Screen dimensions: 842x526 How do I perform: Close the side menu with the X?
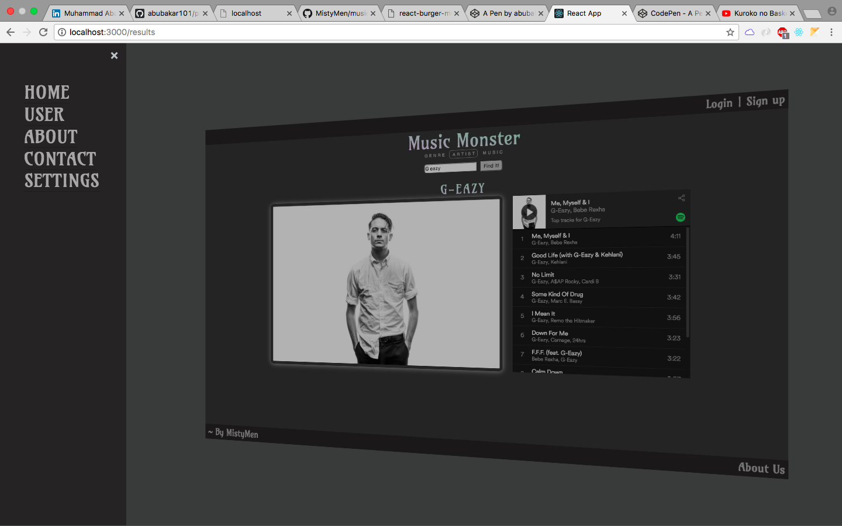pos(115,56)
